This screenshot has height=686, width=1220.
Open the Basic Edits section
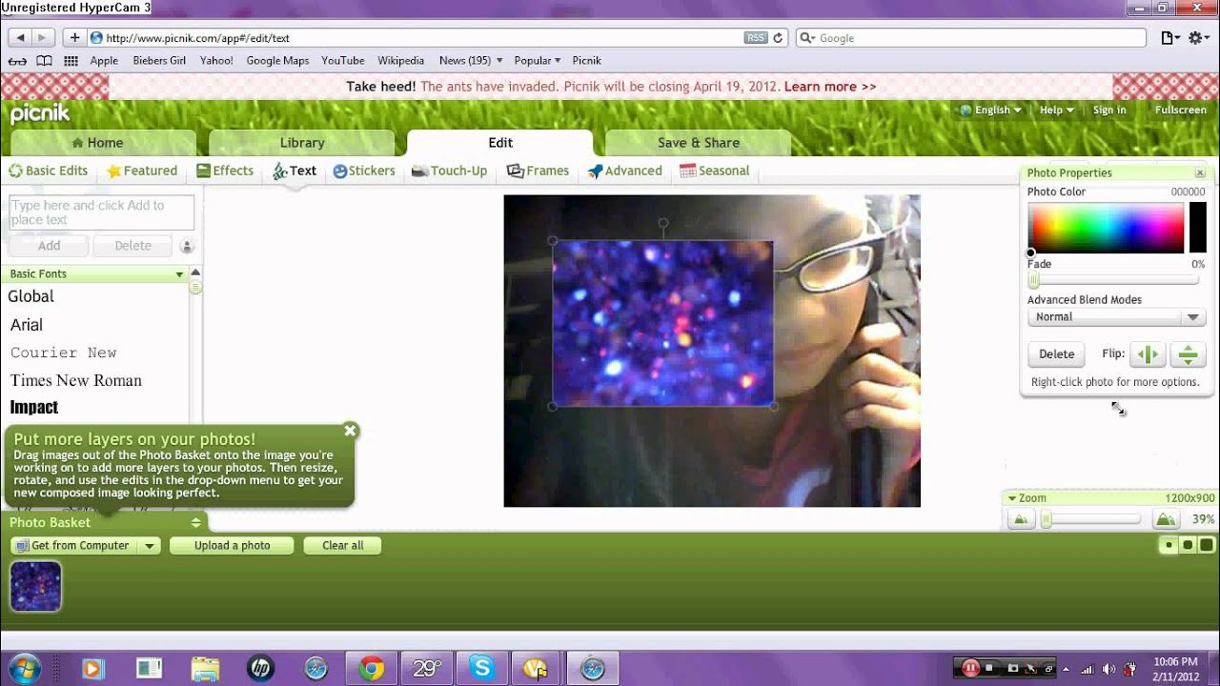(49, 171)
